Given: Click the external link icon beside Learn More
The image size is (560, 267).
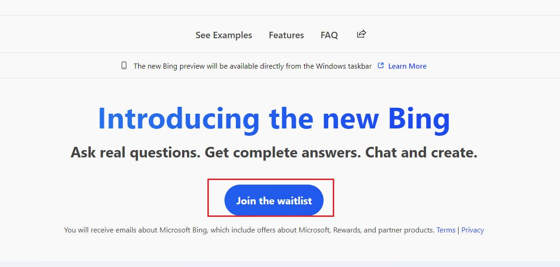Looking at the screenshot, I should point(381,66).
